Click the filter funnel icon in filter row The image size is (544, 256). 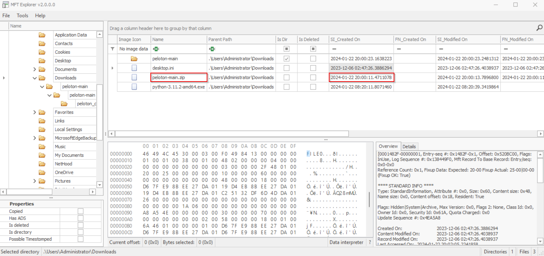click(112, 49)
